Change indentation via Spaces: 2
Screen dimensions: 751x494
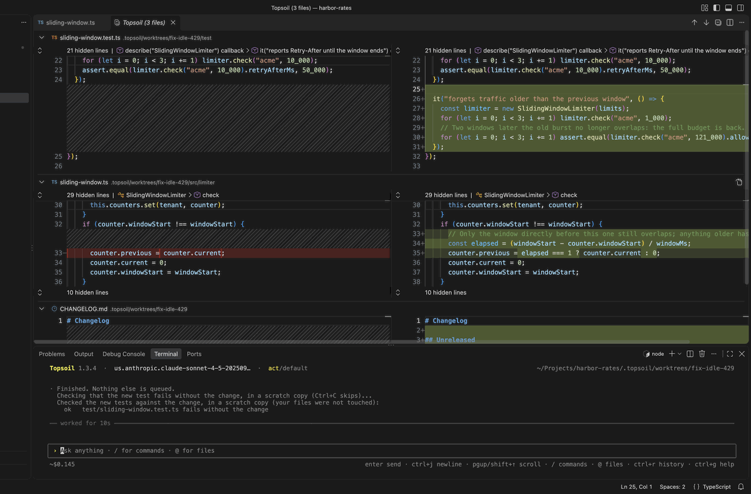coord(672,486)
